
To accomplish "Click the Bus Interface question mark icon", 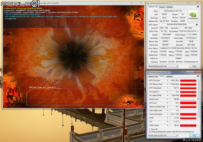I will (198, 31).
